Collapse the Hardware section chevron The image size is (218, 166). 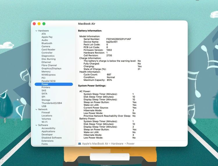coord(36,31)
